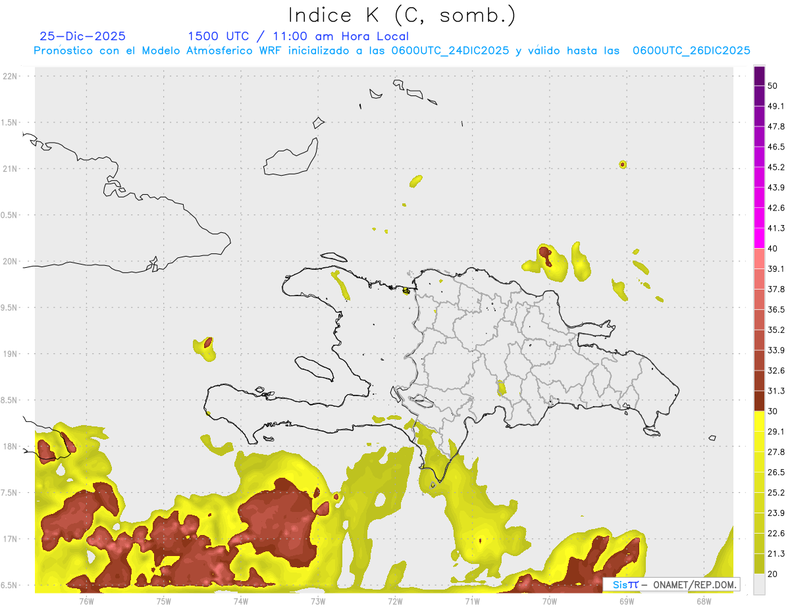The width and height of the screenshot is (790, 610).
Task: Select the bright yellow swatch between 29.1 and 30
Action: point(759,422)
